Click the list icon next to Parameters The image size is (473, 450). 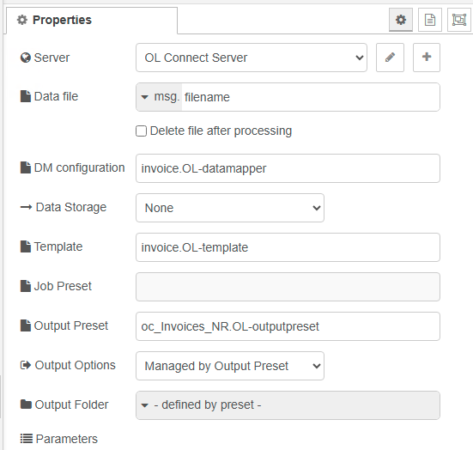coord(27,439)
